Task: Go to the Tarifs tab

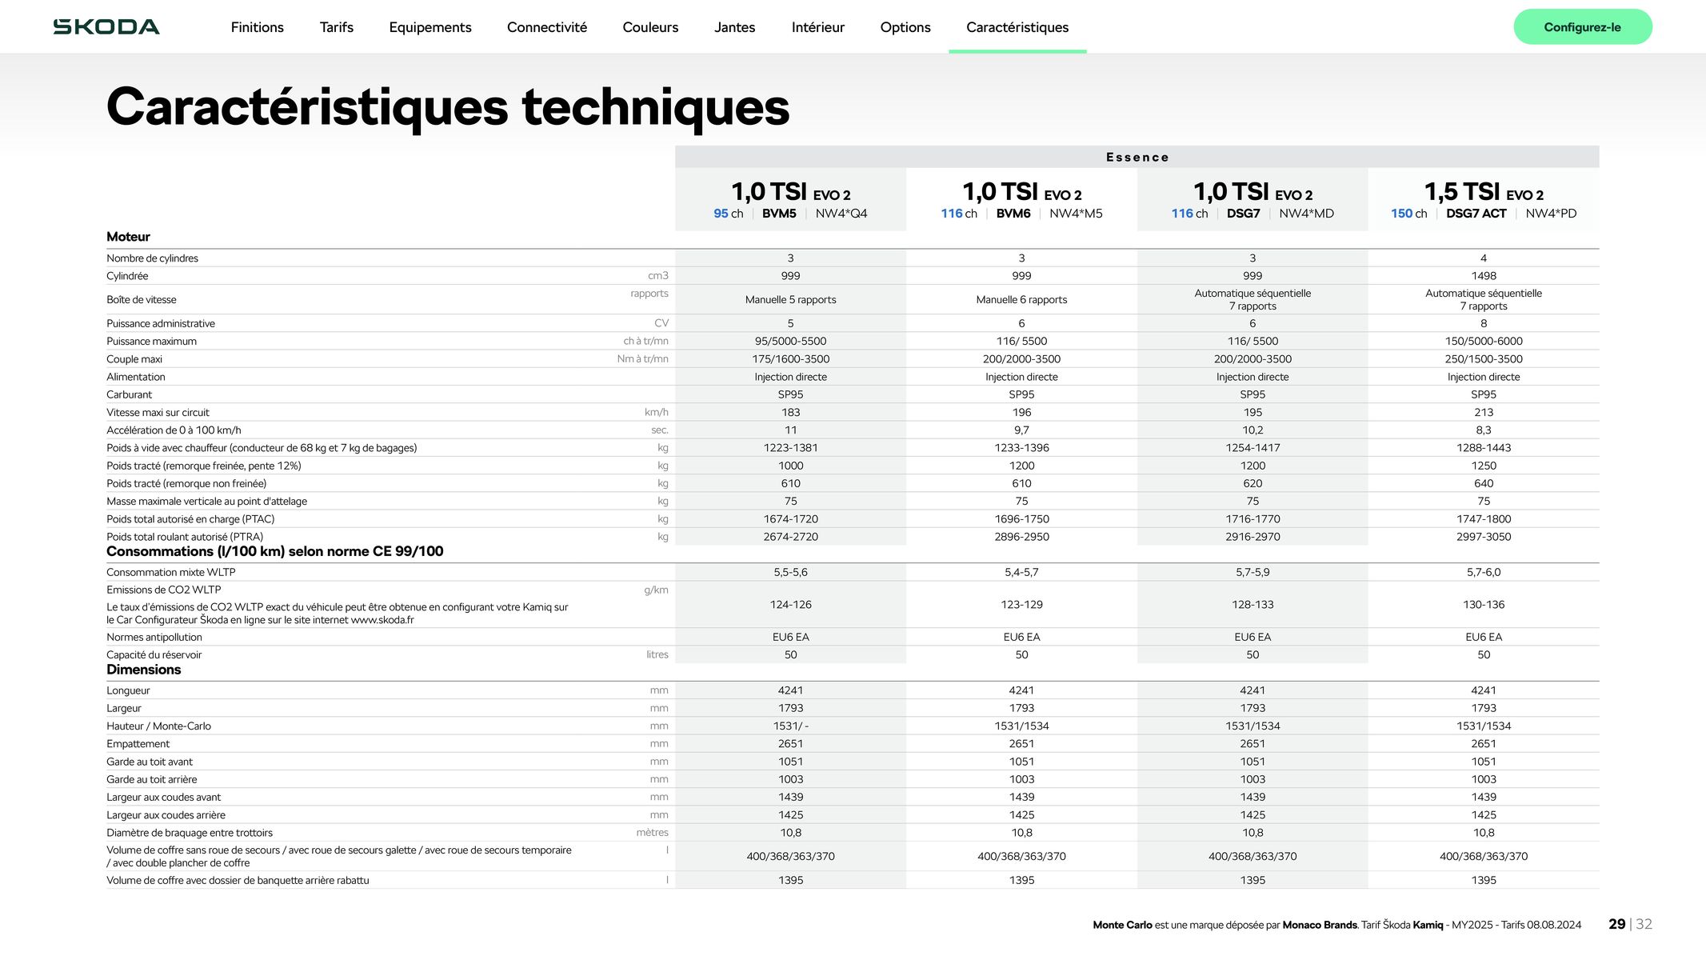Action: tap(337, 27)
